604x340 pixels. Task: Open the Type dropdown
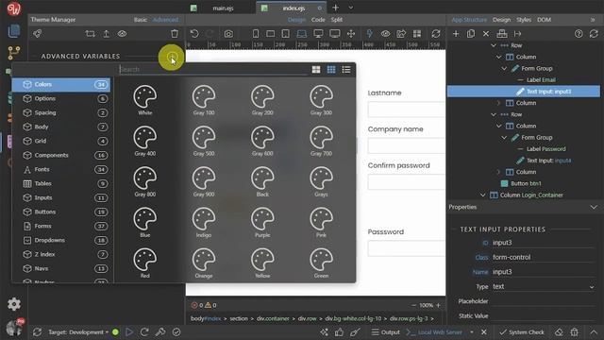[544, 287]
